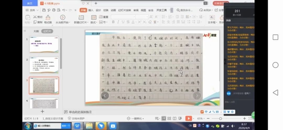
Task: Click the numbered list icon
Action: 170,17
